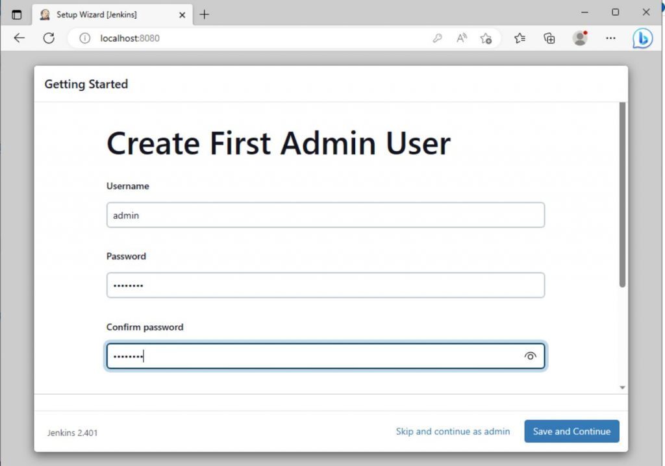Screen dimensions: 665x466
Task: Open the tab actions menu icon
Action: coord(16,13)
